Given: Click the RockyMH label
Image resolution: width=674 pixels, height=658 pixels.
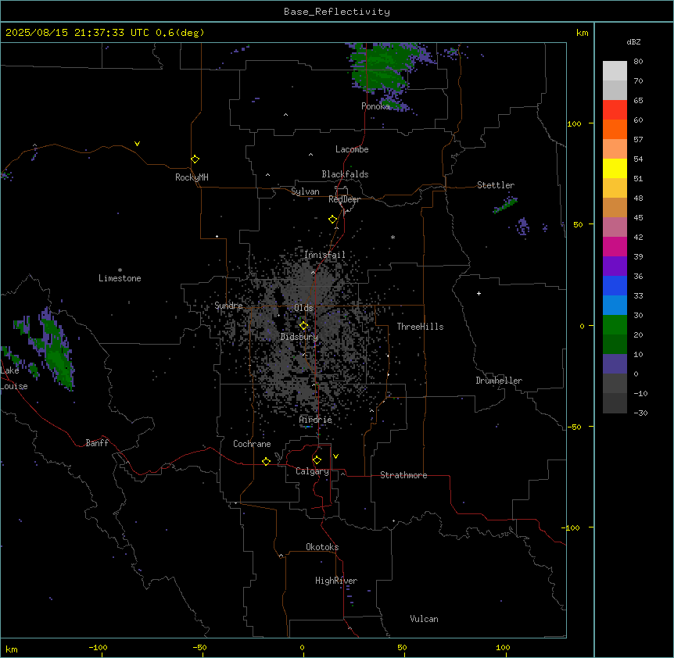Looking at the screenshot, I should click(x=192, y=177).
